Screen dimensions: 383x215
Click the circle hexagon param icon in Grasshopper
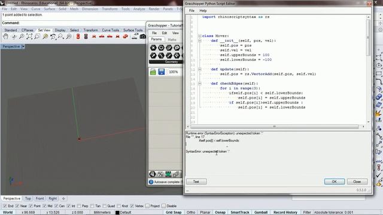[x=161, y=48]
